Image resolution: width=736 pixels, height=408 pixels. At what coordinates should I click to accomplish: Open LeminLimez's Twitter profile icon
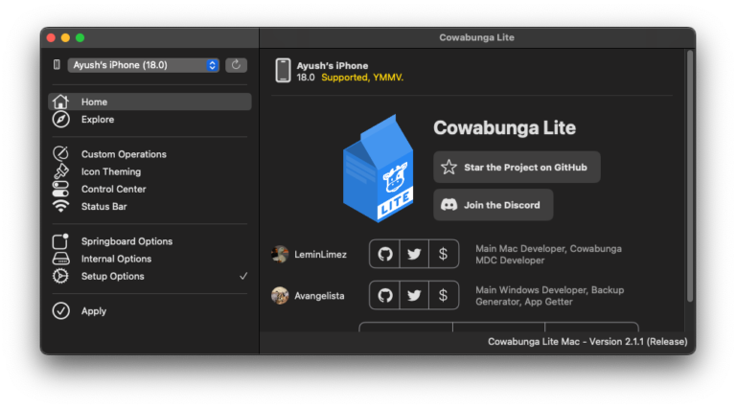414,254
